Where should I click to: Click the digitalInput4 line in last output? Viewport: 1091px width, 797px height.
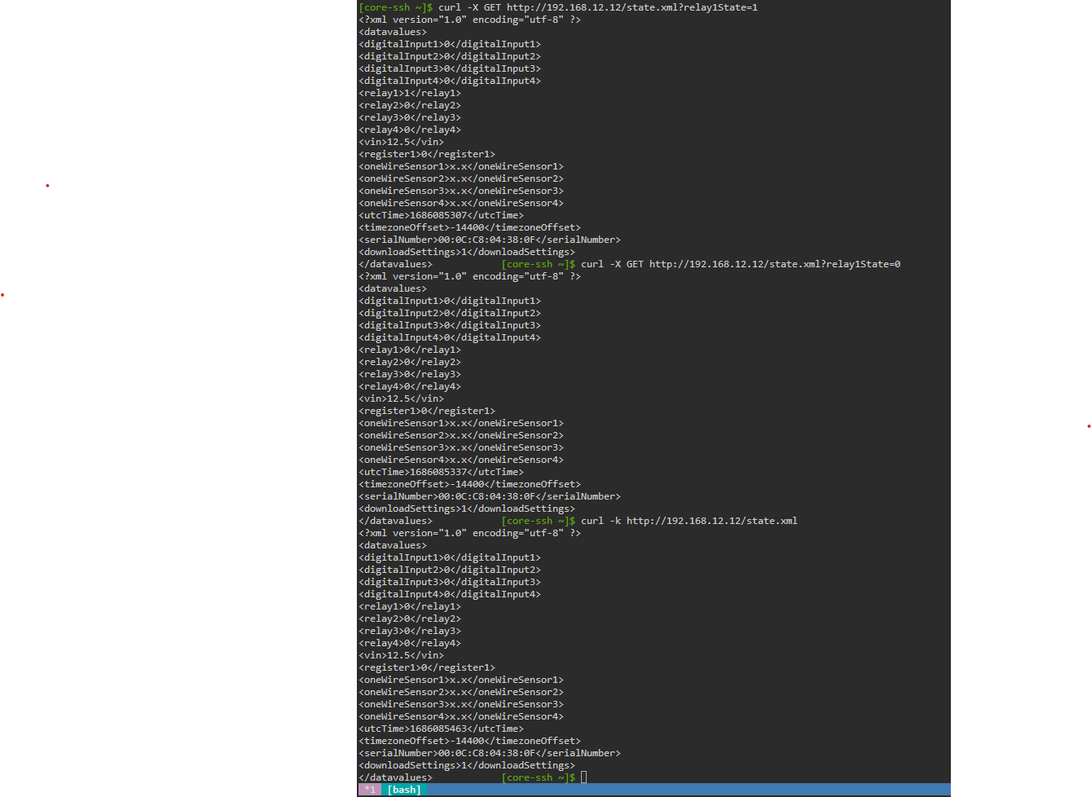[449, 593]
